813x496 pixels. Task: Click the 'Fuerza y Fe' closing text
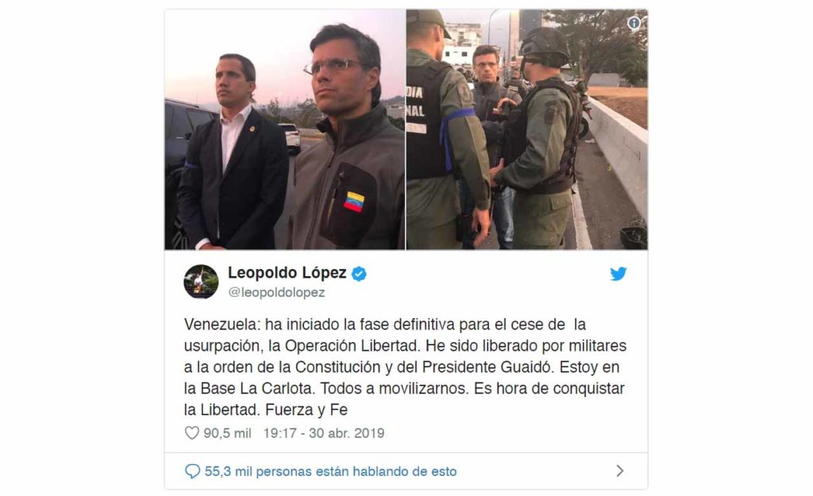[x=306, y=409]
